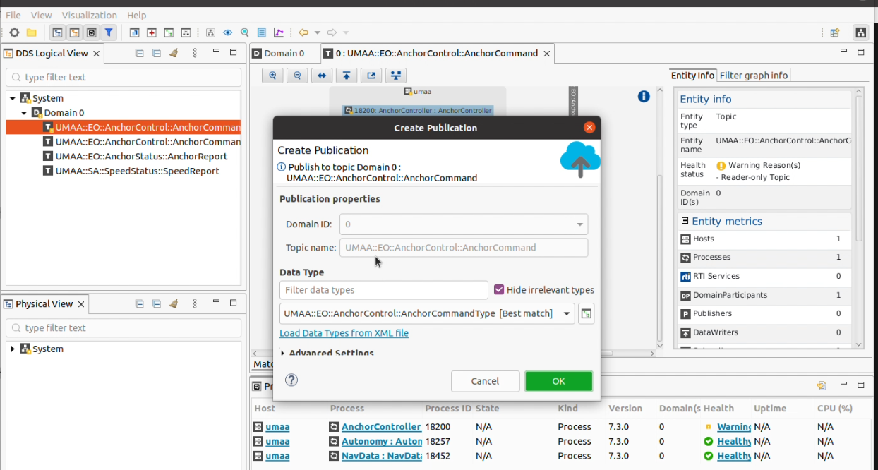
Task: Click Load Data Types from XML file link
Action: click(344, 332)
